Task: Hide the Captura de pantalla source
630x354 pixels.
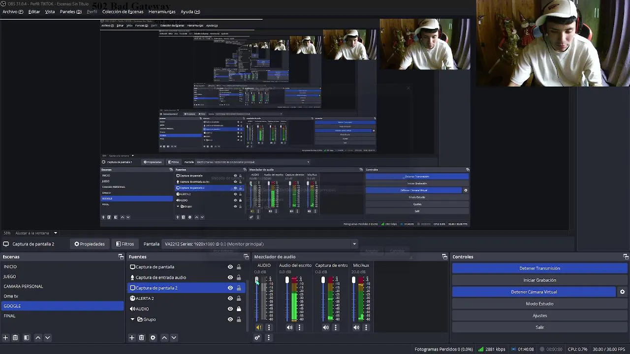Action: click(230, 267)
